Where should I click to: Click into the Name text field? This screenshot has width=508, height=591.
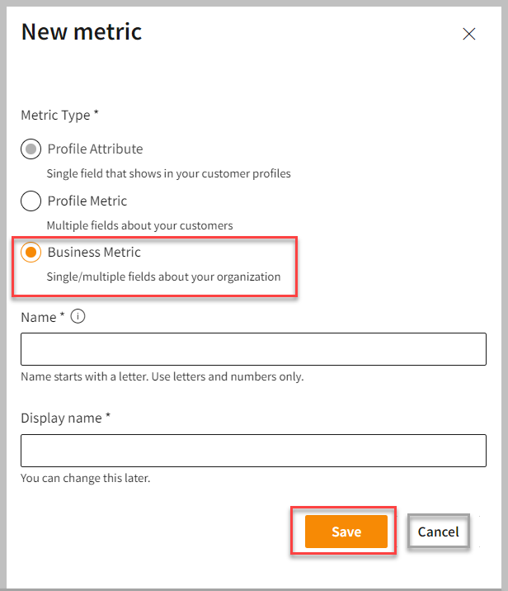coord(253,349)
